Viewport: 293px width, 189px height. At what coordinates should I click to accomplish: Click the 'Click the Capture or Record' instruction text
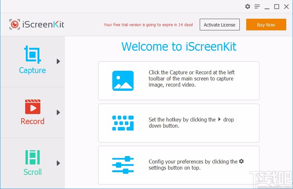click(x=192, y=79)
